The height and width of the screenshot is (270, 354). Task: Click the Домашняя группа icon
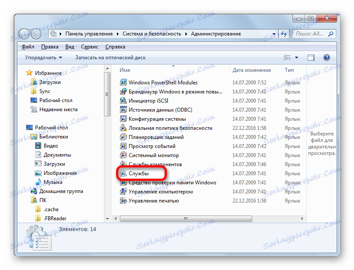point(34,191)
